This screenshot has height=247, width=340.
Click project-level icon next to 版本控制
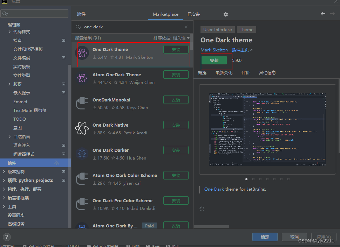point(63,171)
